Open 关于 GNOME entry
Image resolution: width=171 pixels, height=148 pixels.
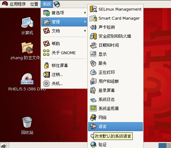pyautogui.click(x=64, y=53)
